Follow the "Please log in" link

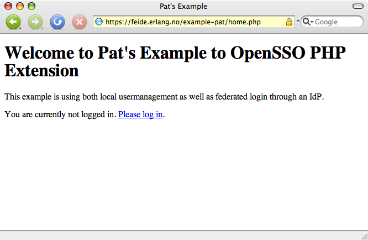pyautogui.click(x=140, y=114)
